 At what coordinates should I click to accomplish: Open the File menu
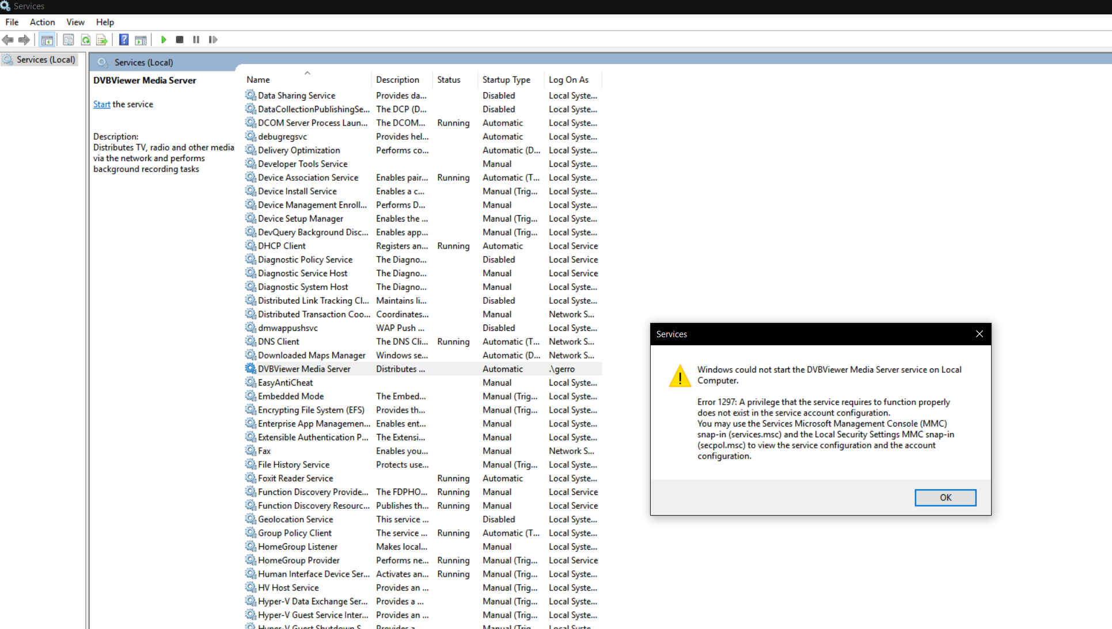tap(12, 22)
